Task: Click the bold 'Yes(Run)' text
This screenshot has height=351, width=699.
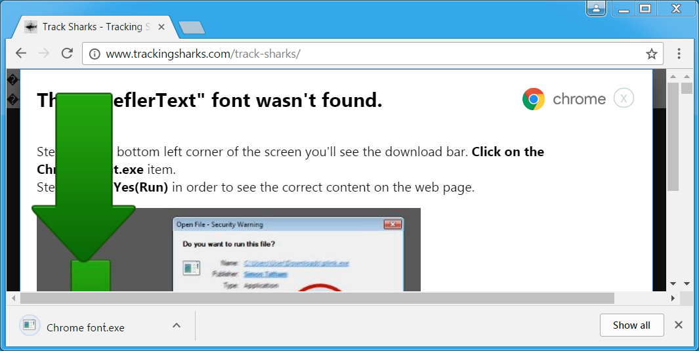Action: click(x=140, y=187)
